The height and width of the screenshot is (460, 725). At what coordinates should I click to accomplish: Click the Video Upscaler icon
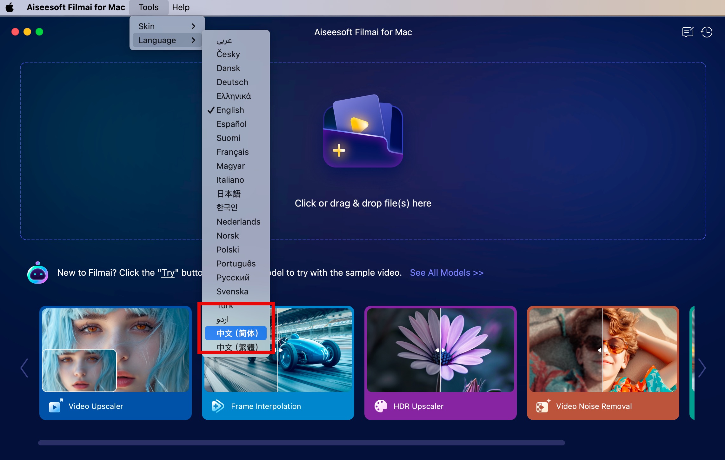click(56, 406)
